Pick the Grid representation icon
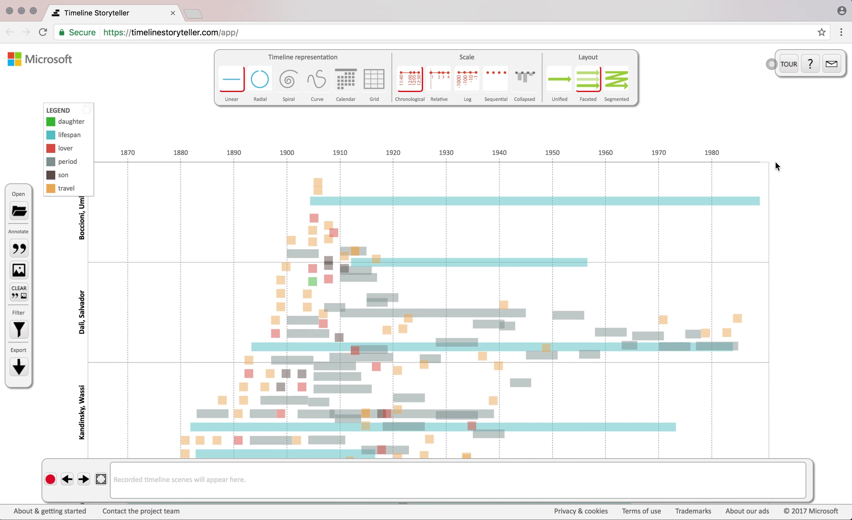 374,79
